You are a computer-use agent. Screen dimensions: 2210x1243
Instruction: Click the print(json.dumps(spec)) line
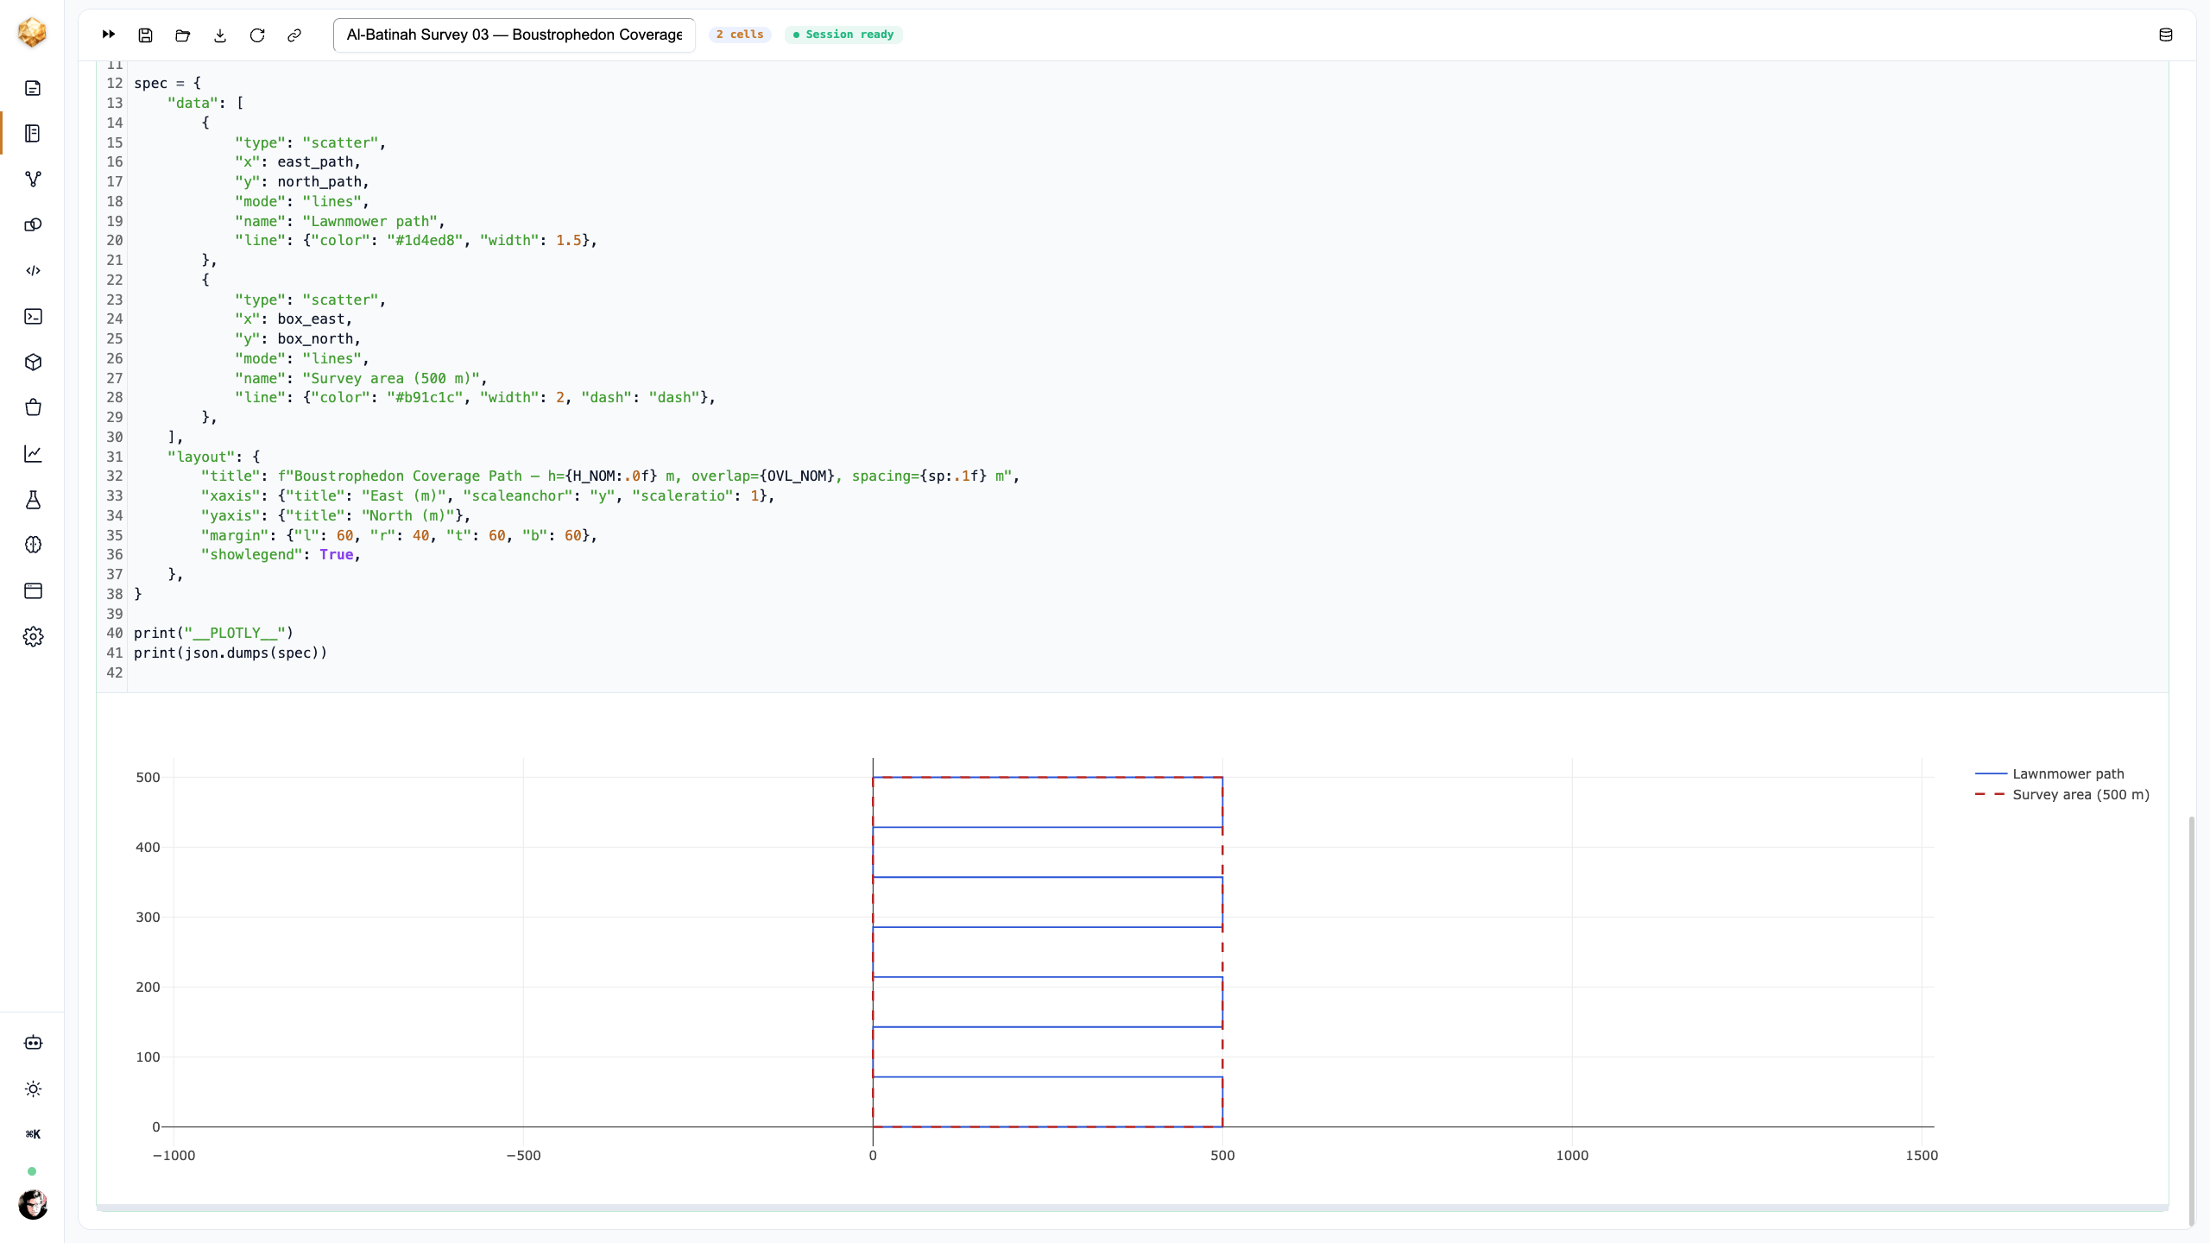(230, 653)
